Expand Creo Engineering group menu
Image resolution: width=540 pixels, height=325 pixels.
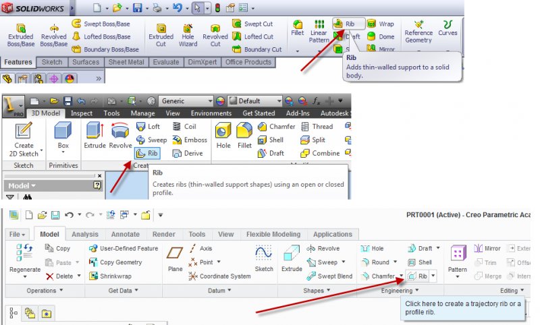point(400,291)
